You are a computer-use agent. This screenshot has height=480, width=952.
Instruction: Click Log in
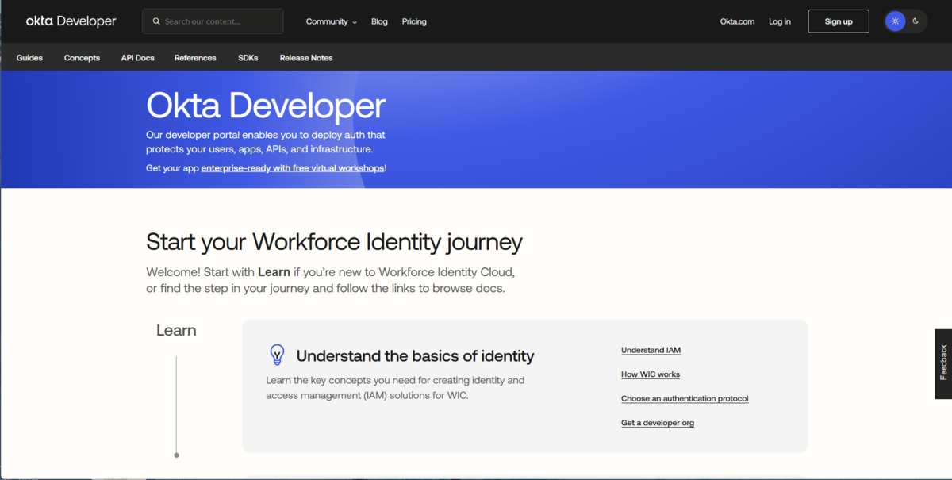(x=780, y=21)
